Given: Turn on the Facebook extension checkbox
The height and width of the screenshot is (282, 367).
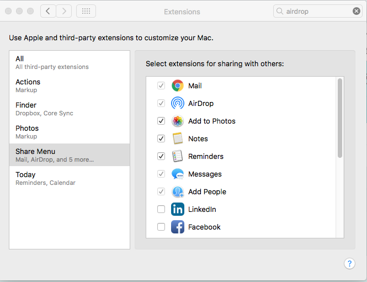Looking at the screenshot, I should pyautogui.click(x=161, y=227).
